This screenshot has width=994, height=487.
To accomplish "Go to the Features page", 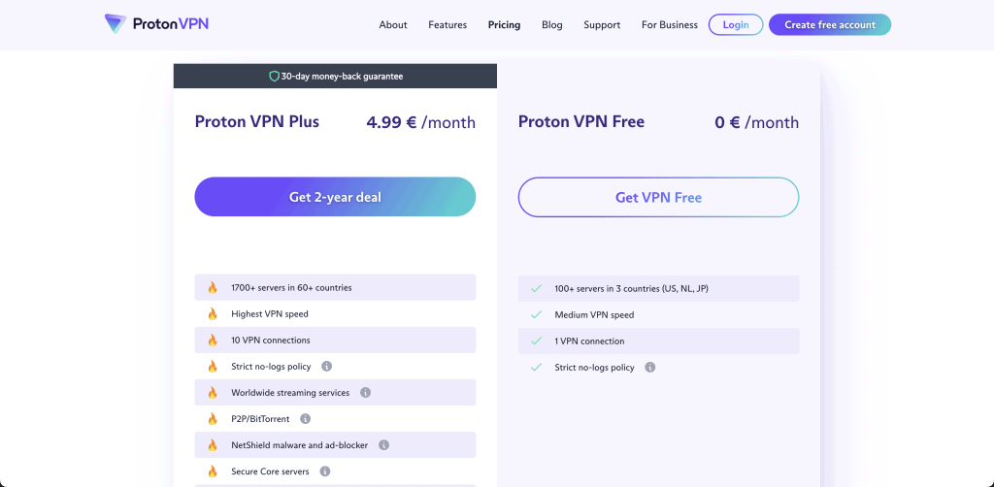I will point(447,24).
